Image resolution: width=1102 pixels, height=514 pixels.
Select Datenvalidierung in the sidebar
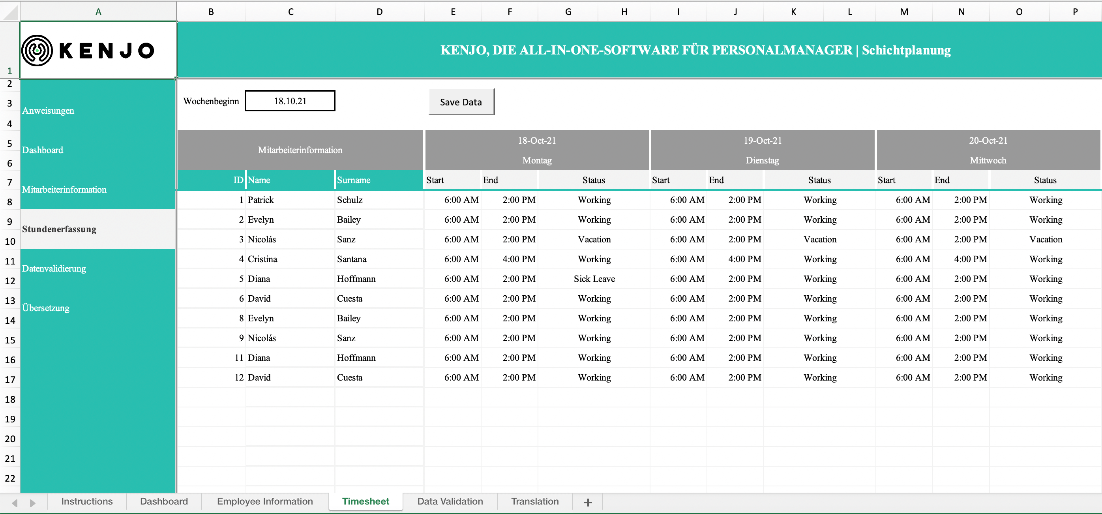click(54, 268)
